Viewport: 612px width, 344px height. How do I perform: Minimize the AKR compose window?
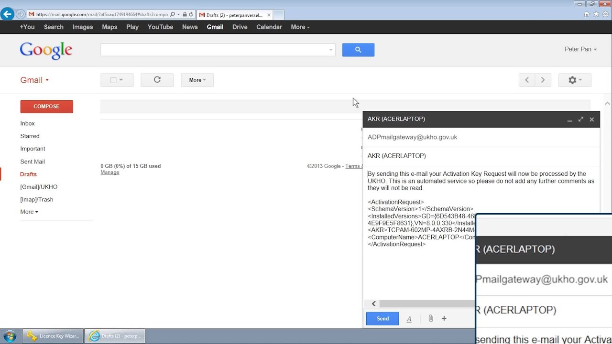(569, 120)
